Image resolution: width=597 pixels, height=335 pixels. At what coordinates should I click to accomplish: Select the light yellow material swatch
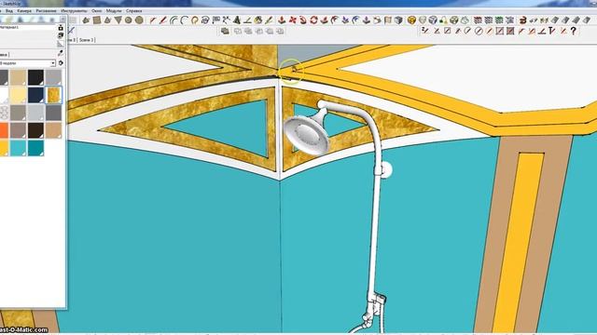pos(18,95)
